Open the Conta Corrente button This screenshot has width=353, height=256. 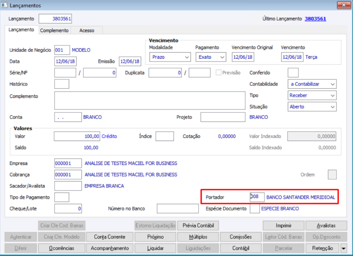coord(110,237)
